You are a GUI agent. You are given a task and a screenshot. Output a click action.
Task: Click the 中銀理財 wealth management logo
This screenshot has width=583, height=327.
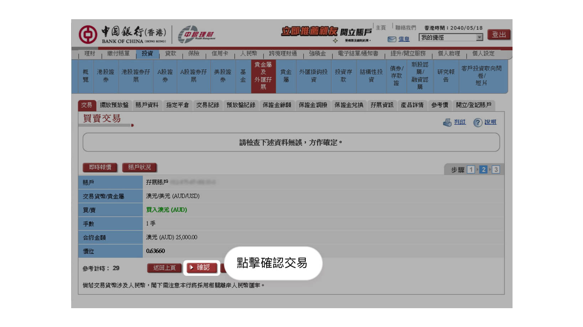196,34
